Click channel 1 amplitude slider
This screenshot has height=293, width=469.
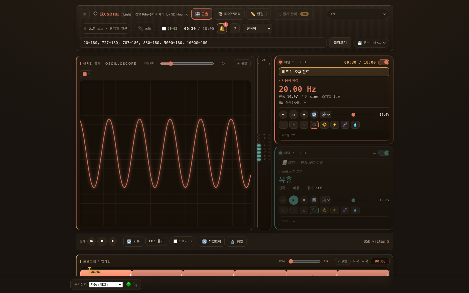click(x=353, y=115)
